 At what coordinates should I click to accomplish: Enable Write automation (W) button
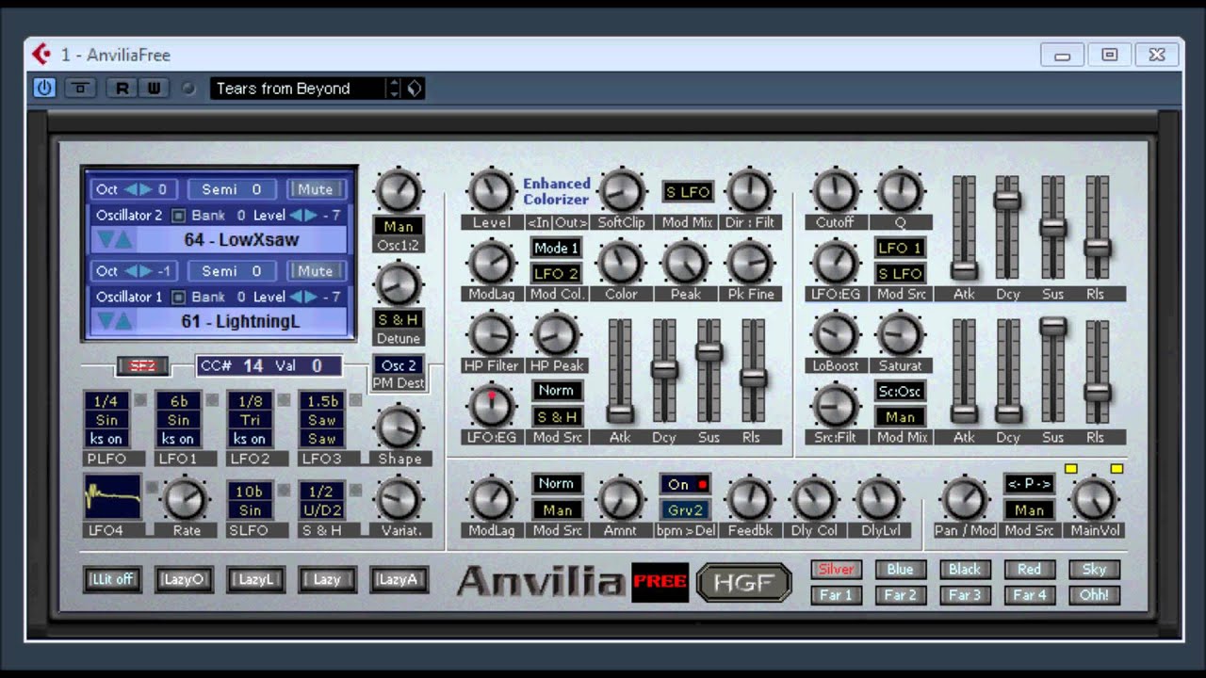click(x=154, y=88)
